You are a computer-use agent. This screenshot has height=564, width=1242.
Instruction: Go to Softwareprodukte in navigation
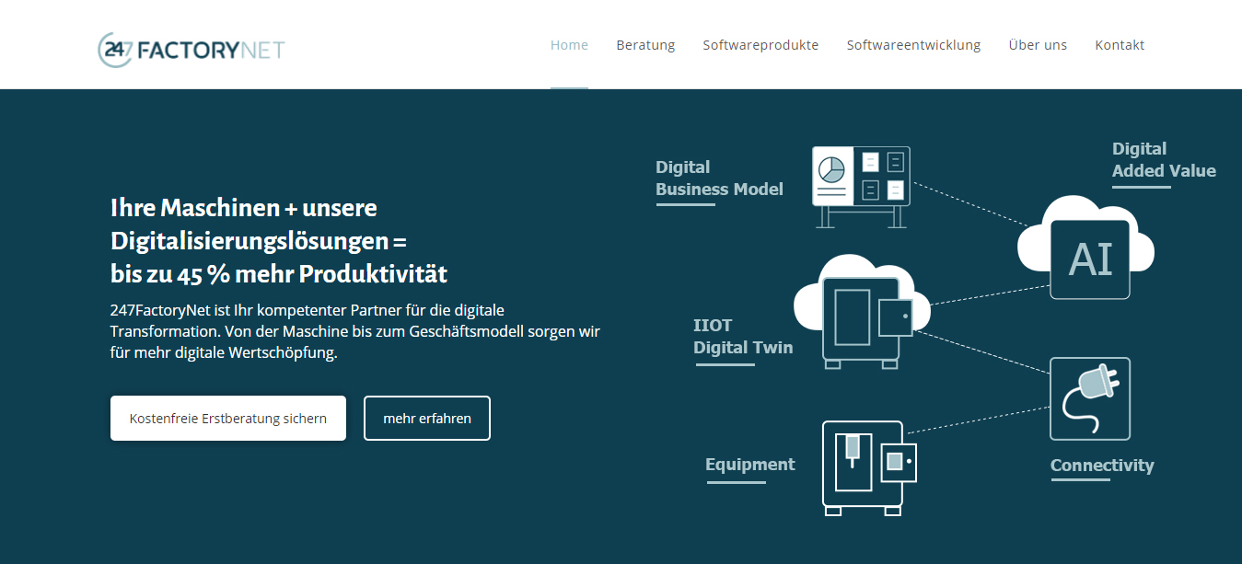coord(760,45)
